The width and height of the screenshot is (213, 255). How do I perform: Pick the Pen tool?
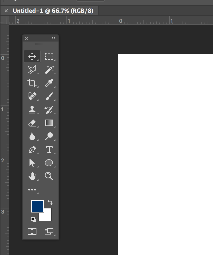click(32, 150)
